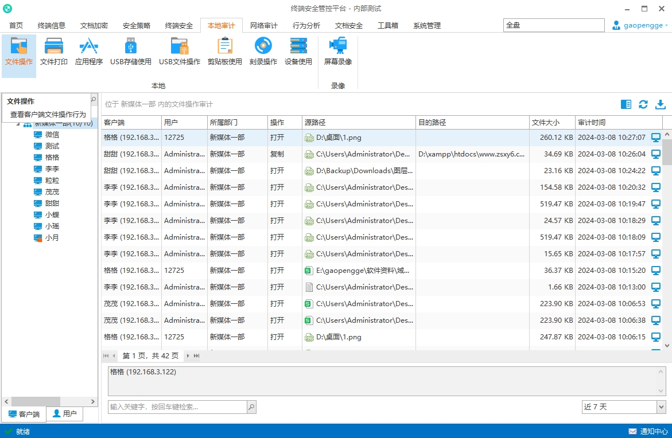Screen dimensions: 672x438
Task: Open the 应用程序 application audit icon
Action: tap(89, 52)
